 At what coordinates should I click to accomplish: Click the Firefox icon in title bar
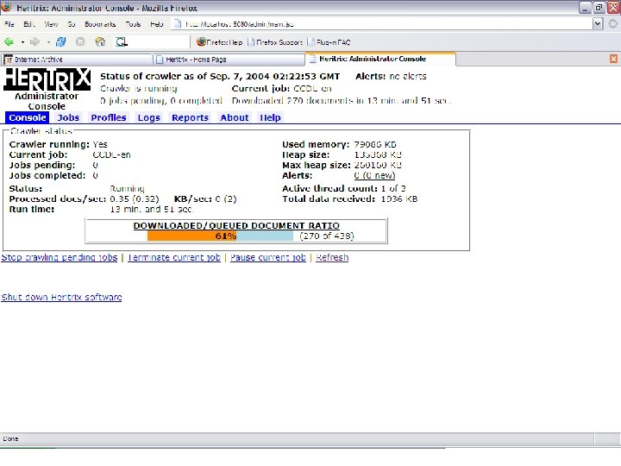pyautogui.click(x=6, y=7)
